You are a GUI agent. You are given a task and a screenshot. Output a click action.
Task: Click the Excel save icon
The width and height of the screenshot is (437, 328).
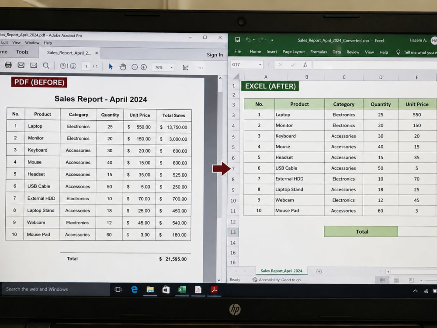click(237, 40)
